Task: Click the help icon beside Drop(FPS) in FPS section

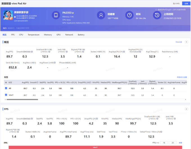Action: (97, 119)
